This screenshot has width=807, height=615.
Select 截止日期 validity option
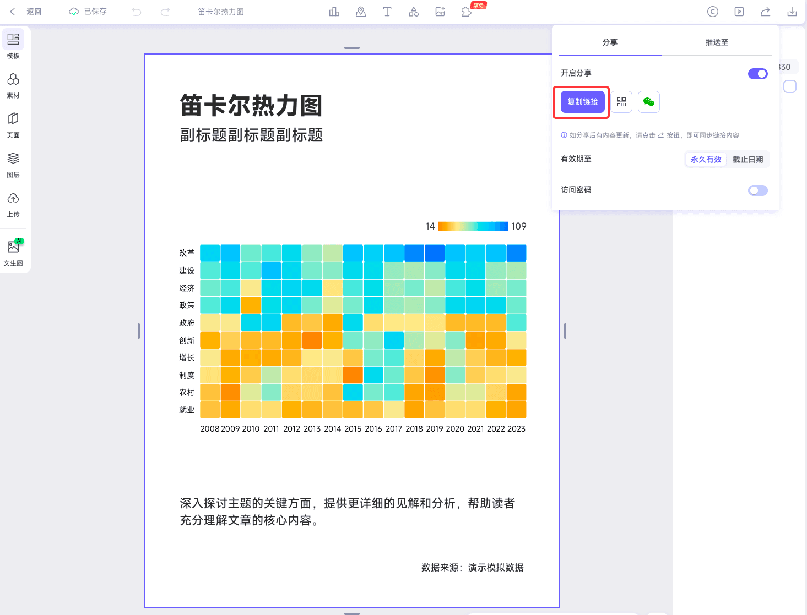click(x=748, y=159)
